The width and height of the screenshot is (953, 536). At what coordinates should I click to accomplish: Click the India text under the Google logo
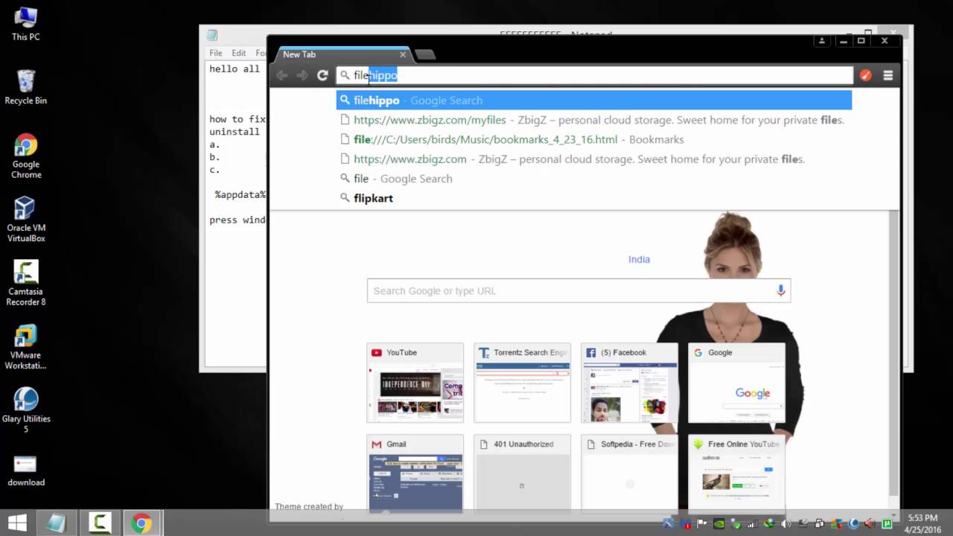(x=639, y=259)
